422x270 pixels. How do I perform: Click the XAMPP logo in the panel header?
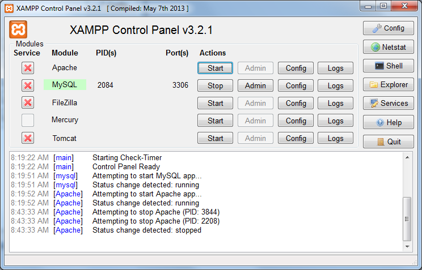tap(18, 29)
